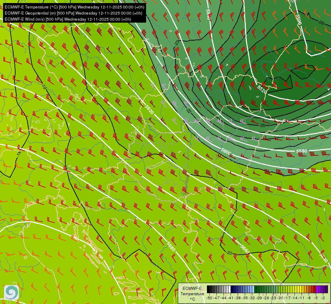Screen dimensions: 331x304
Task: Click the -20 isotherm label on the map
Action: (229, 253)
